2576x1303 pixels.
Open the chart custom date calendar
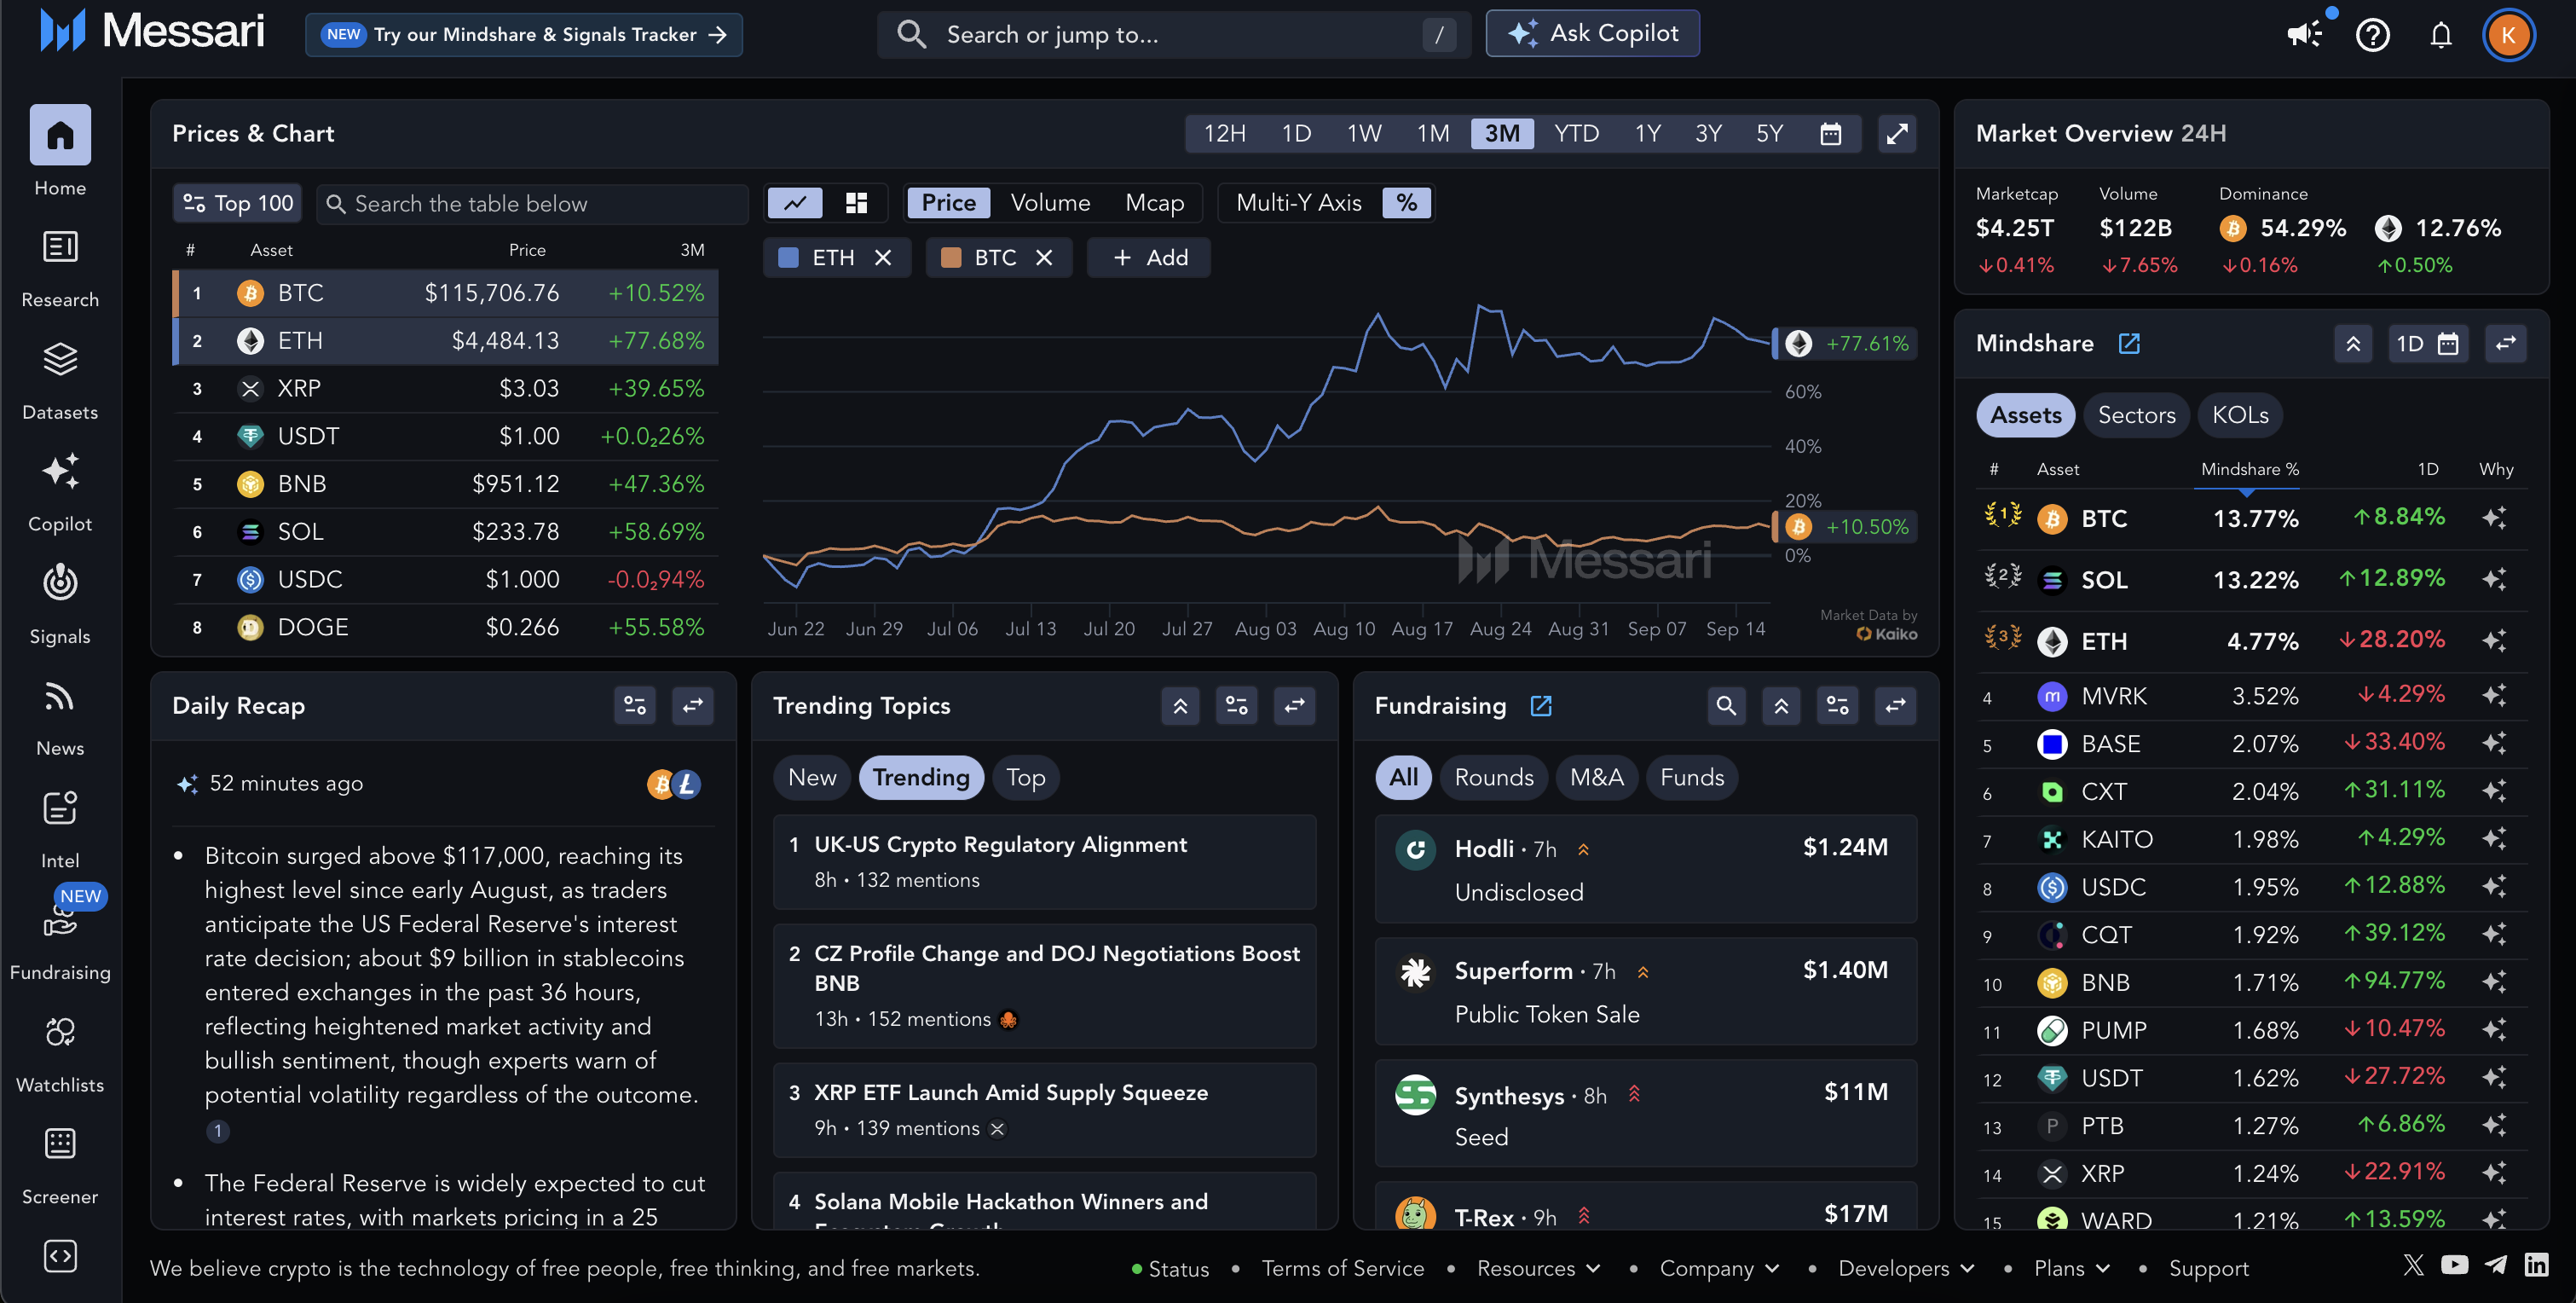coord(1830,134)
